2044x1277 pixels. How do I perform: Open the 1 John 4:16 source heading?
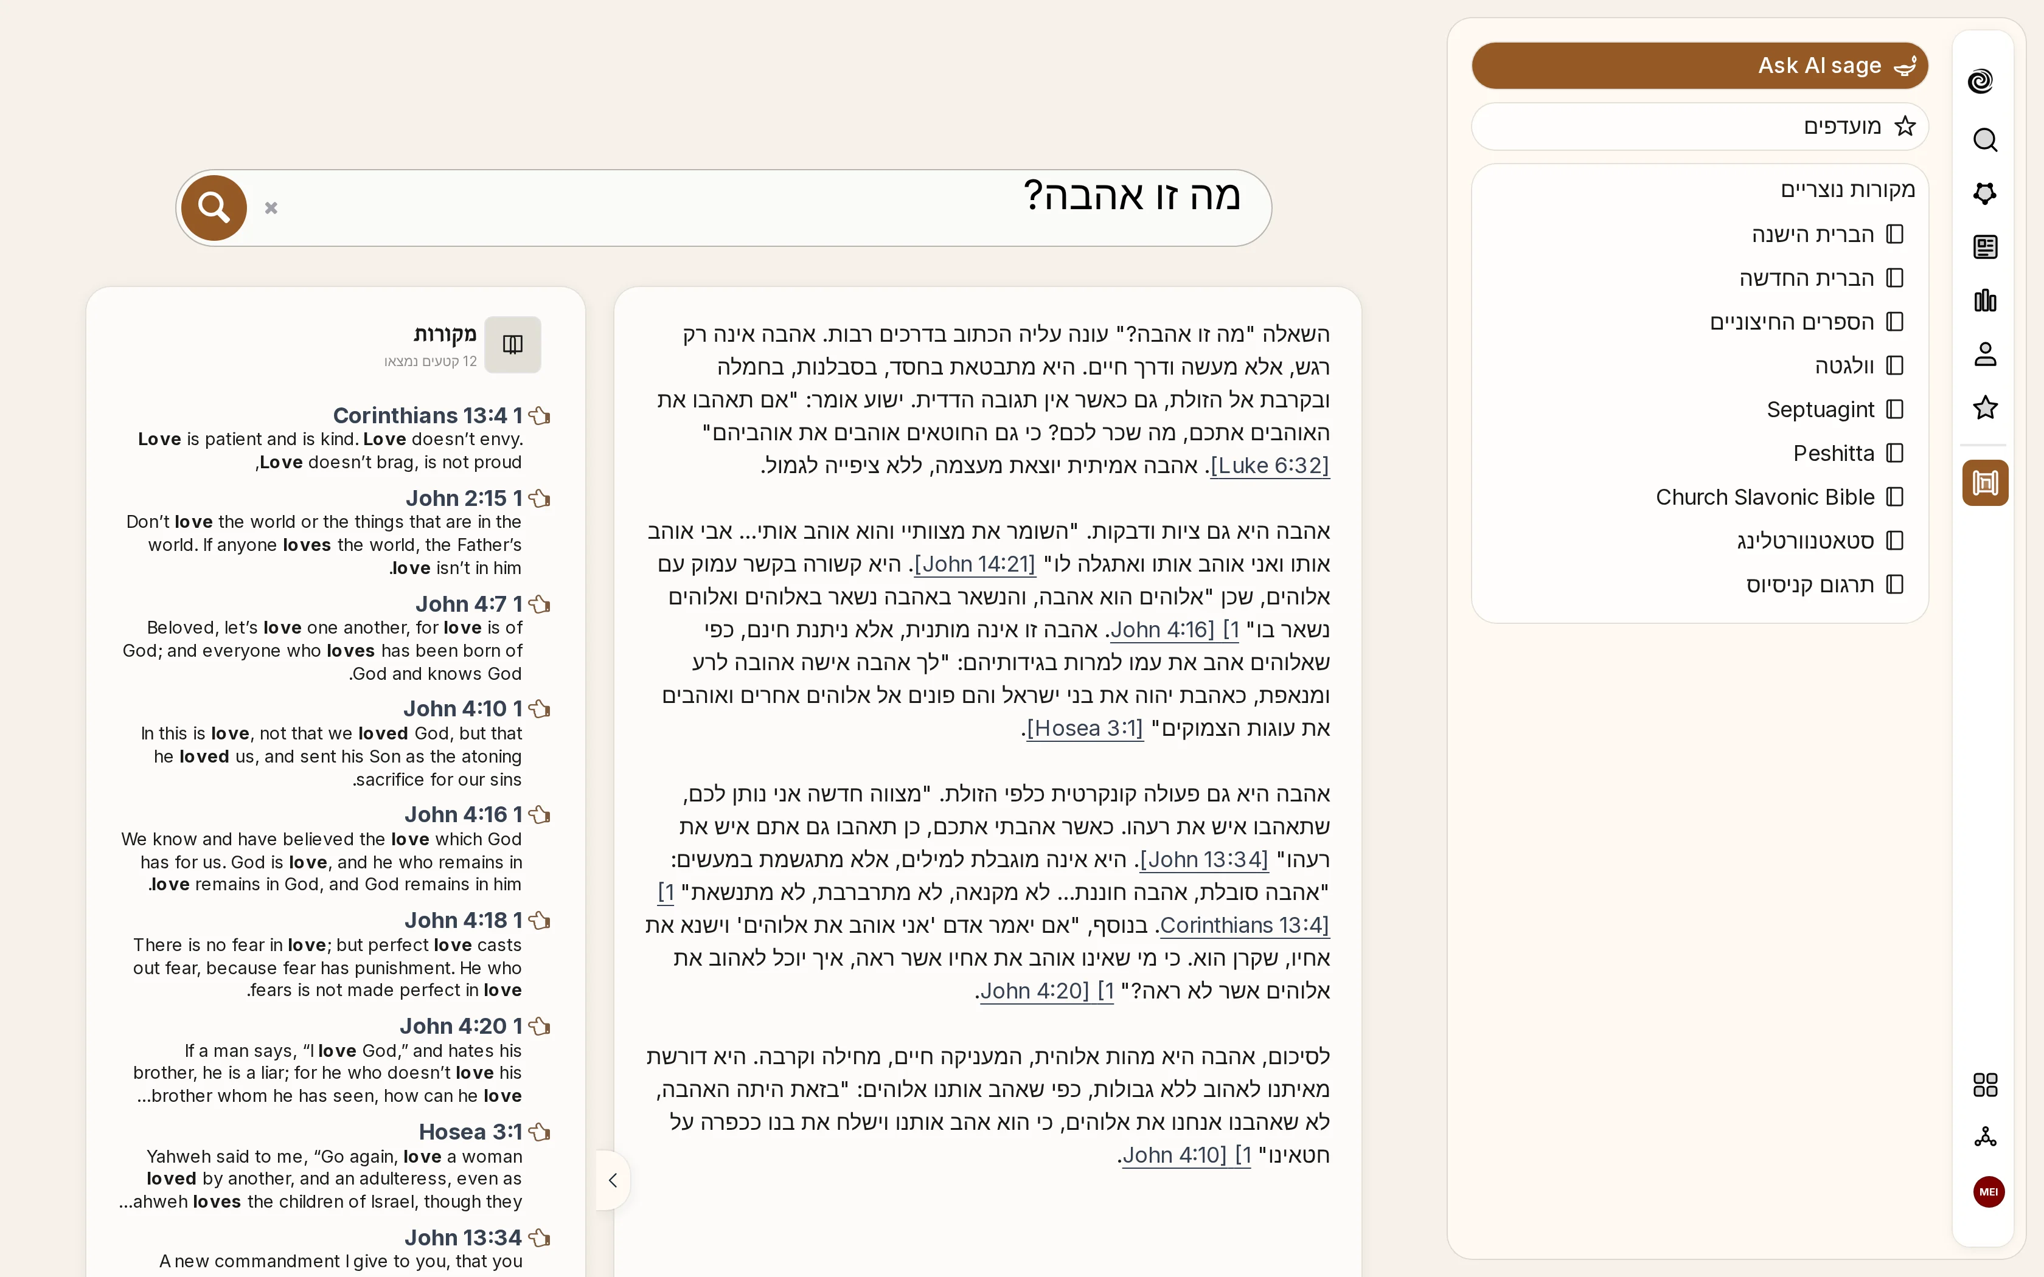coord(463,814)
